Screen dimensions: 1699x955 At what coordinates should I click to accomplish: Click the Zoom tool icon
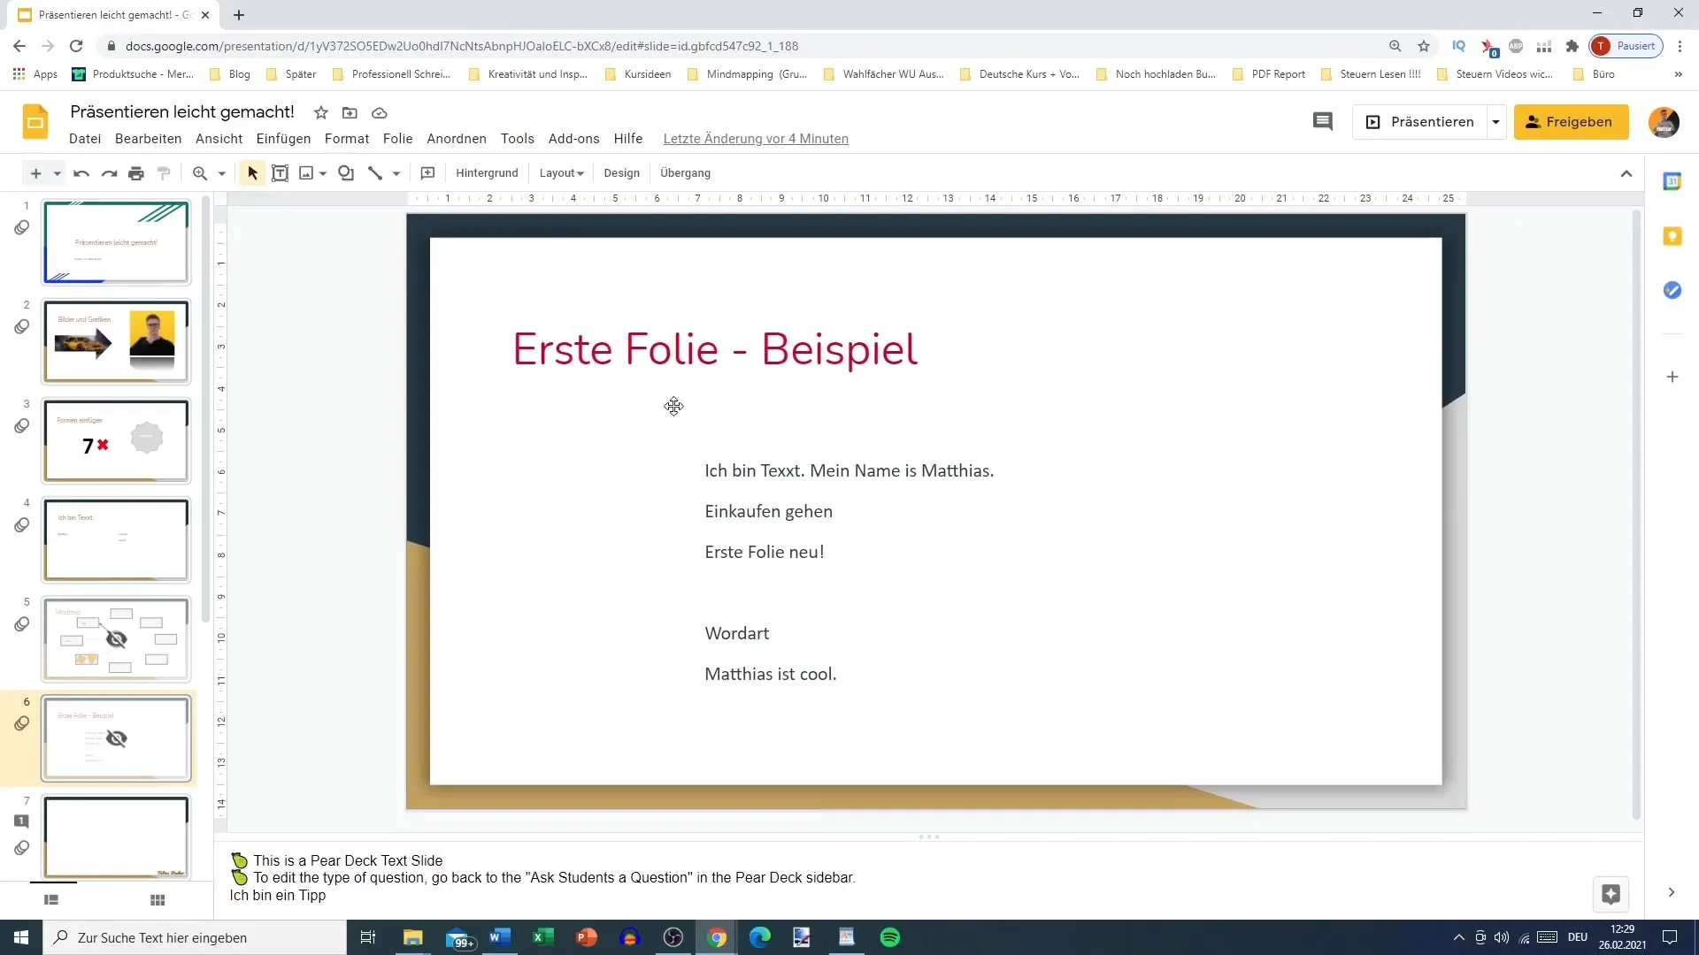tap(198, 172)
